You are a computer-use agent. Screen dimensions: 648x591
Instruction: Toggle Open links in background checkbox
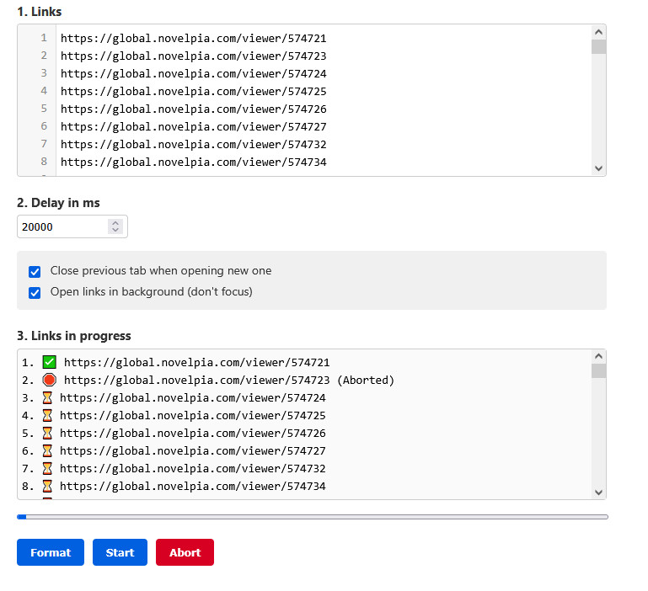[x=35, y=292]
